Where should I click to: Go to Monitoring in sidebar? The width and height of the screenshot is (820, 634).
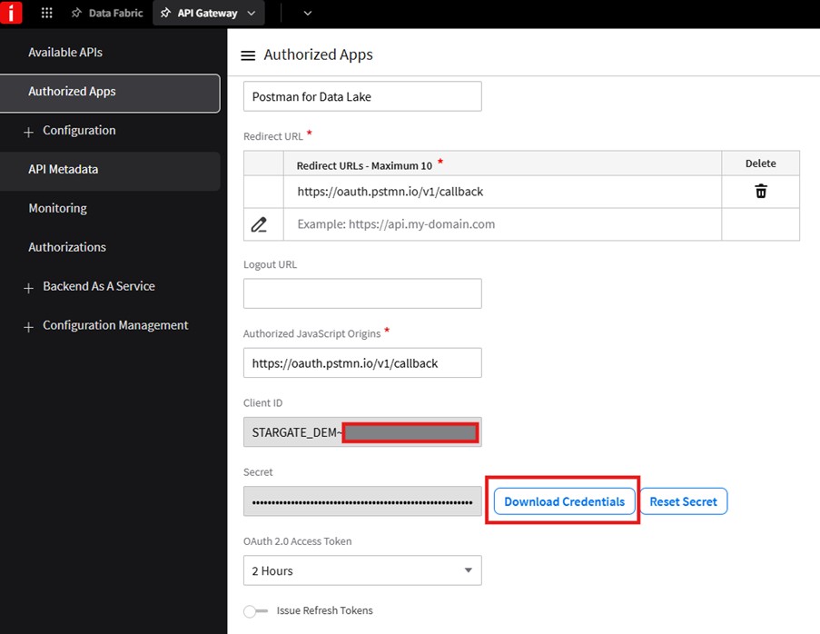click(57, 208)
